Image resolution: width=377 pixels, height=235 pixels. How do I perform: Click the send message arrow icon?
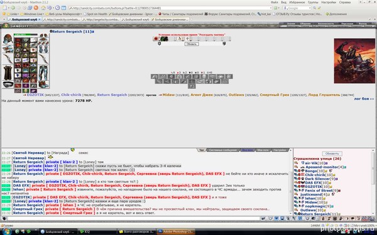[x=263, y=219]
